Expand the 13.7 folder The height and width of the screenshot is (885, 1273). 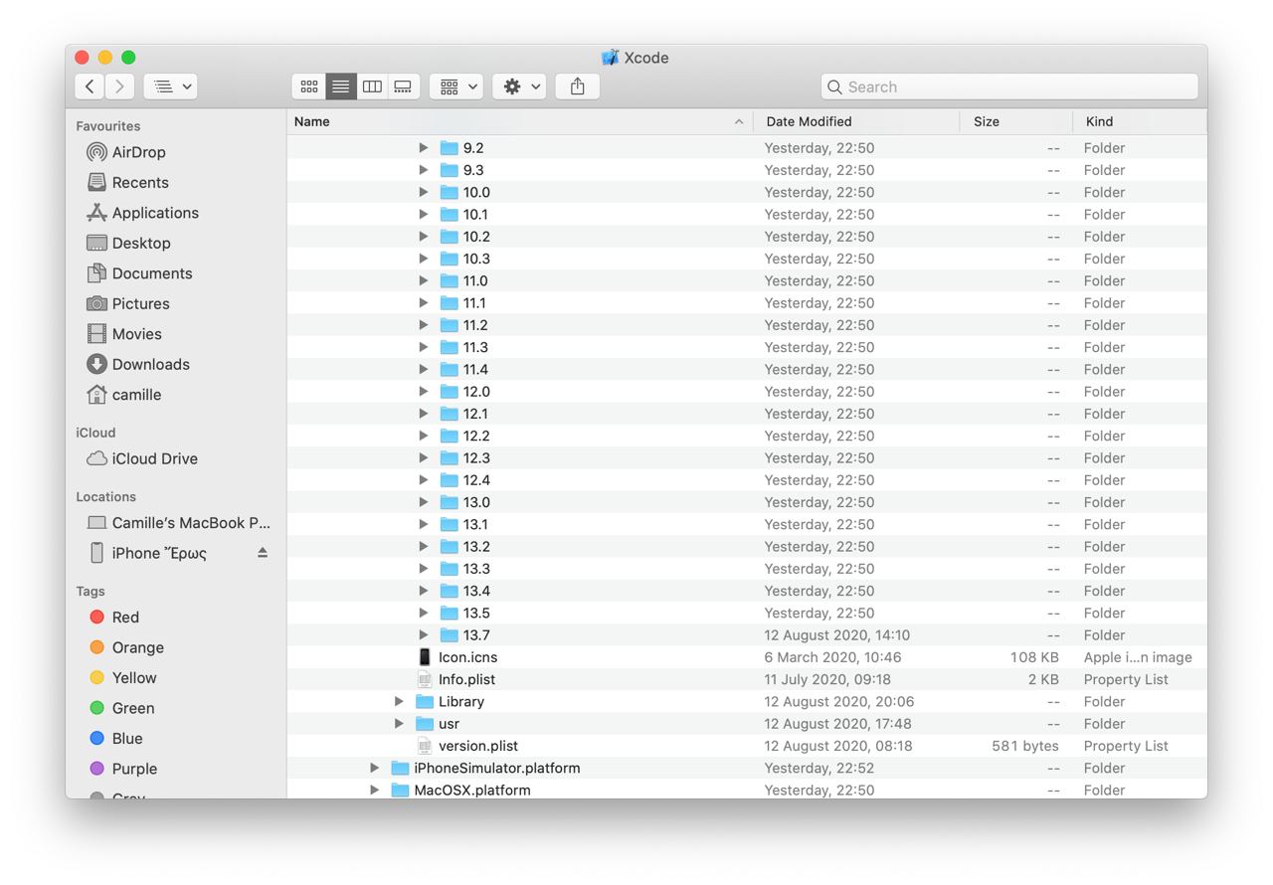[424, 634]
